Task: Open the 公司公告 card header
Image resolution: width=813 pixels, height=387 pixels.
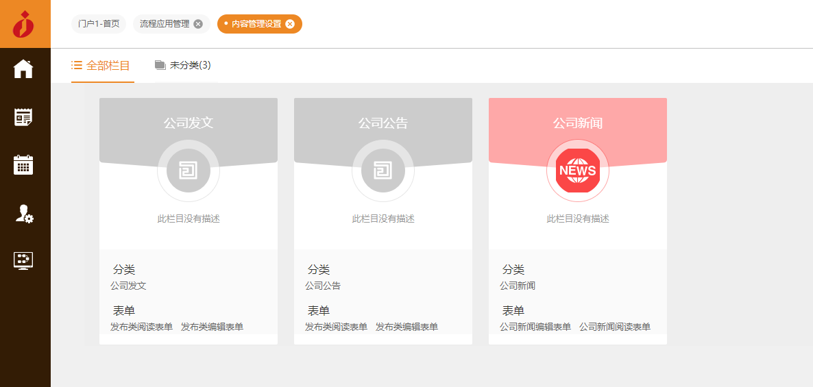Action: tap(383, 123)
